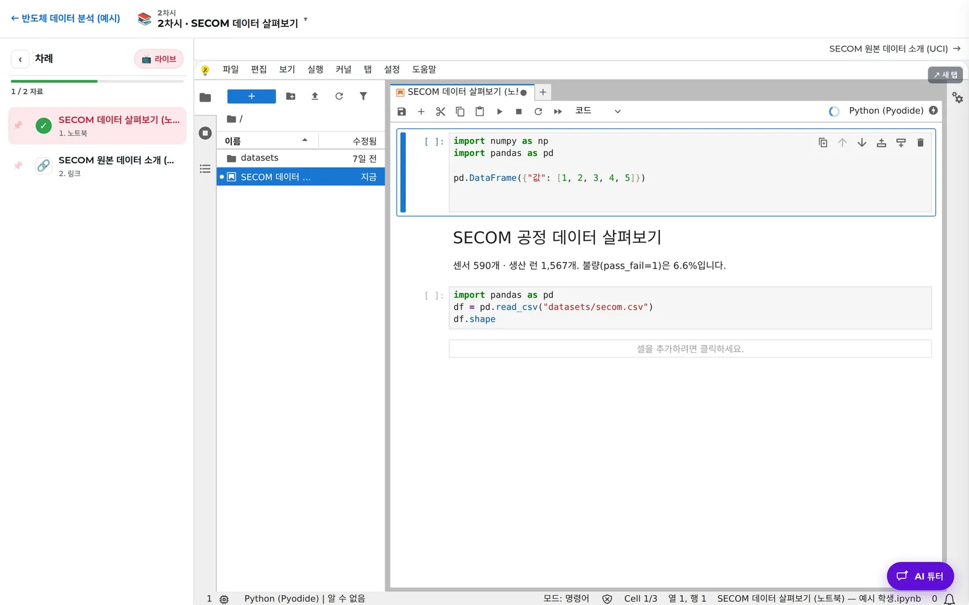Open the file browser sidebar tab
The height and width of the screenshot is (605, 969).
click(x=205, y=97)
